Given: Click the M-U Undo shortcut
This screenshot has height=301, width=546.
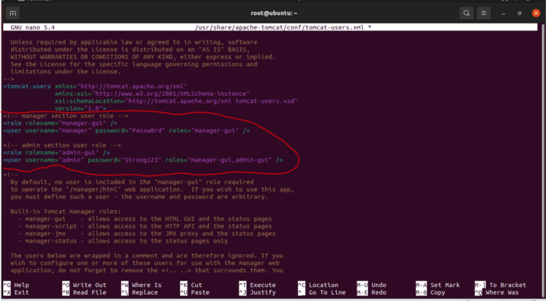Looking at the screenshot, I should pos(372,285).
